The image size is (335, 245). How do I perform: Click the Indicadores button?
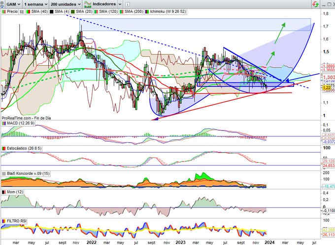(104, 4)
